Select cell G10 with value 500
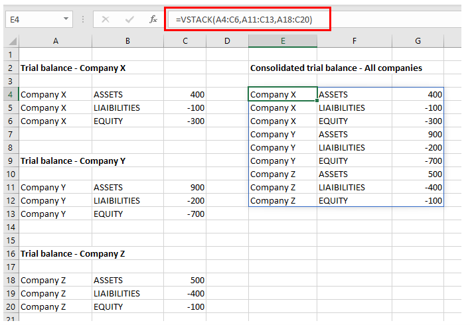This screenshot has width=470, height=325. click(x=418, y=174)
